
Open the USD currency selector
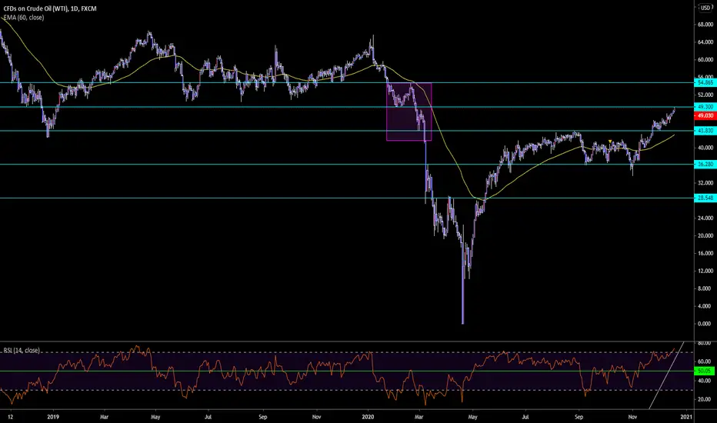705,8
